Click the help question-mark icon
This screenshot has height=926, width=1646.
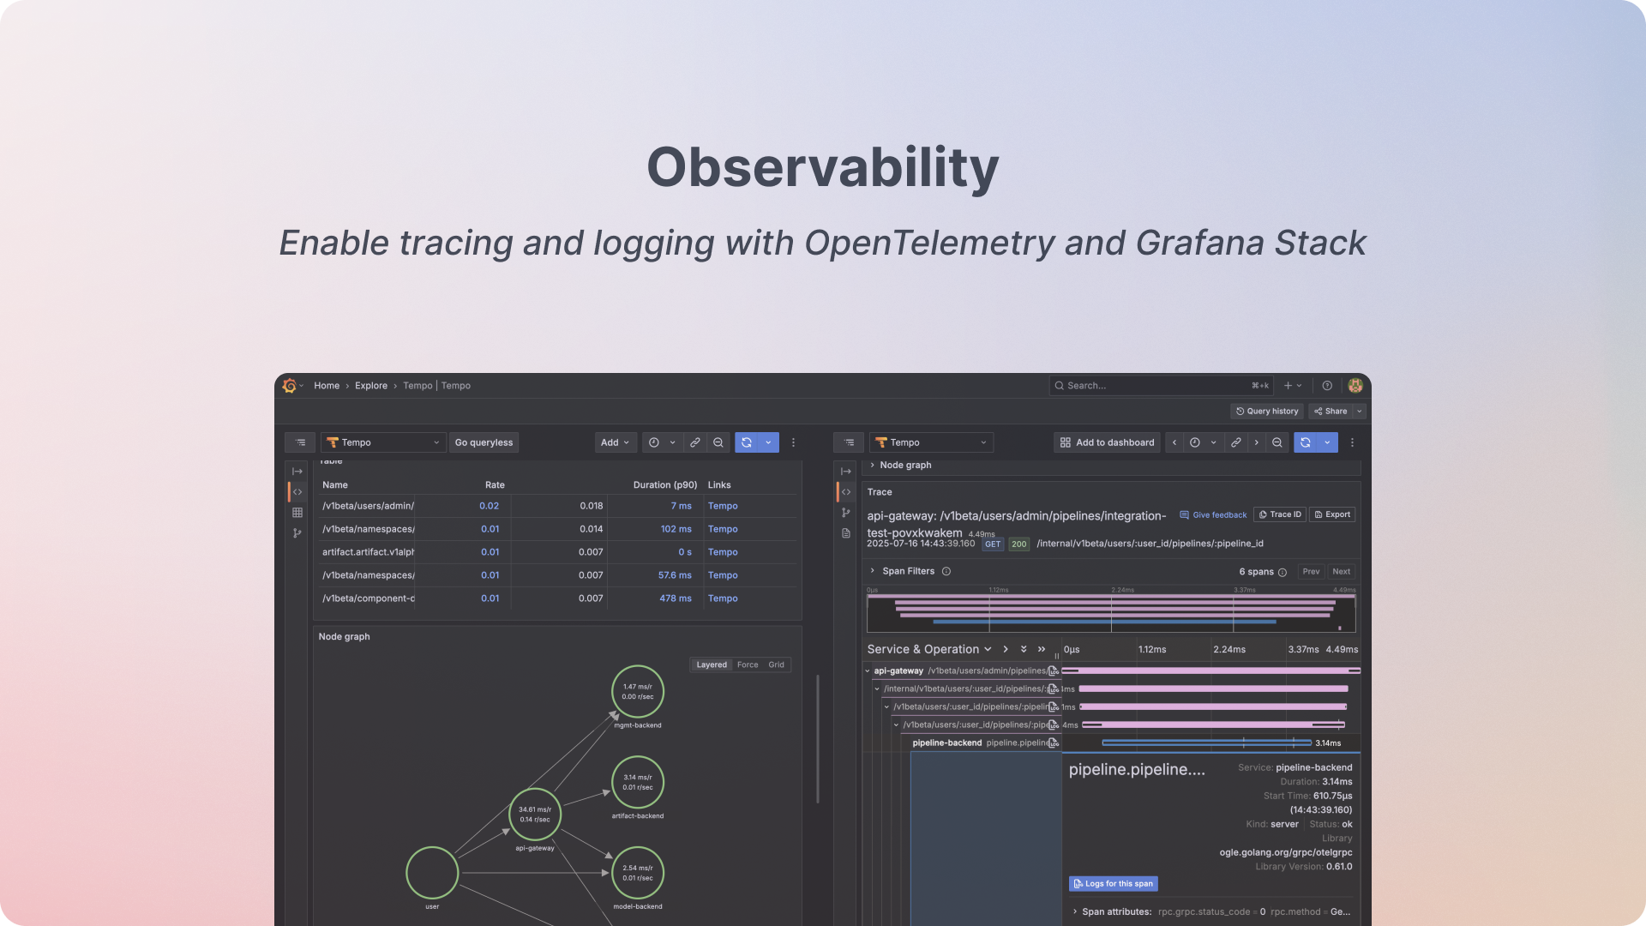click(1327, 386)
